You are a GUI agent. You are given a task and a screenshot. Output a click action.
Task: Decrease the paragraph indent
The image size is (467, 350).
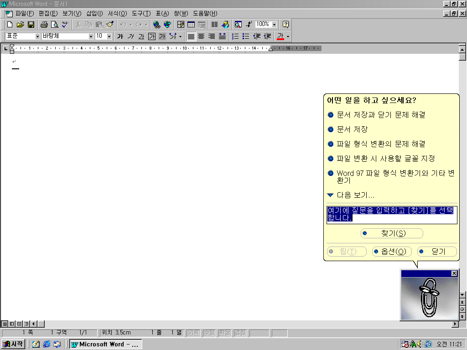click(x=256, y=36)
